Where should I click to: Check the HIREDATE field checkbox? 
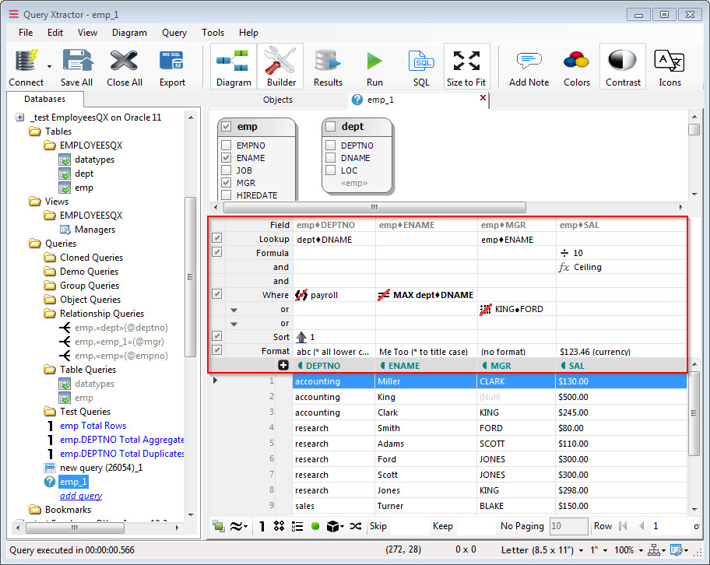click(227, 195)
